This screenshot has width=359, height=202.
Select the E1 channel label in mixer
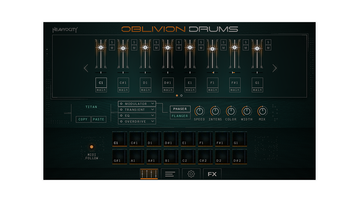coord(190,83)
